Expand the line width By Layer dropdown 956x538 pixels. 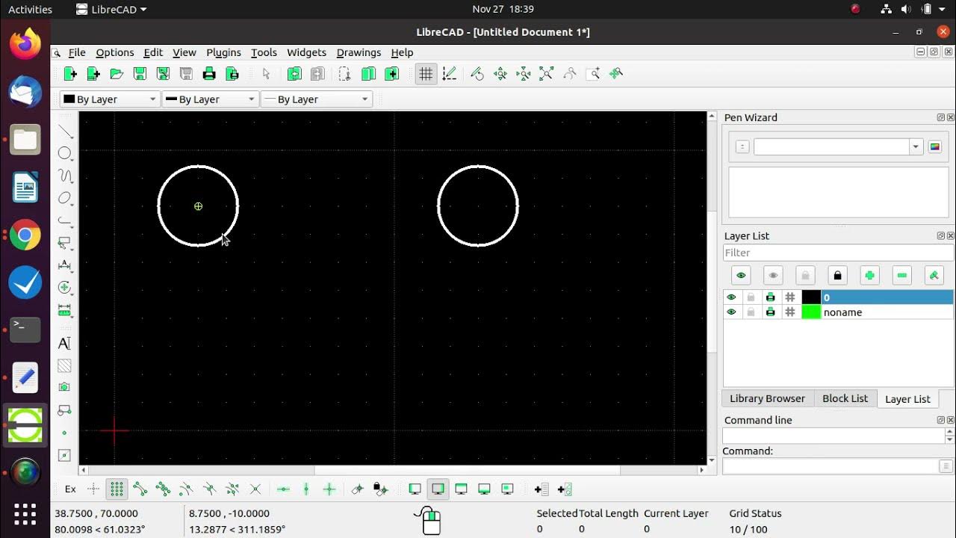click(211, 99)
